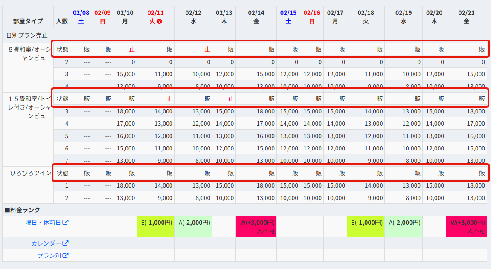Image resolution: width=491 pixels, height=269 pixels.
Task: Select the pink W(+3,000円) rank cell under 02/14
Action: point(256,226)
